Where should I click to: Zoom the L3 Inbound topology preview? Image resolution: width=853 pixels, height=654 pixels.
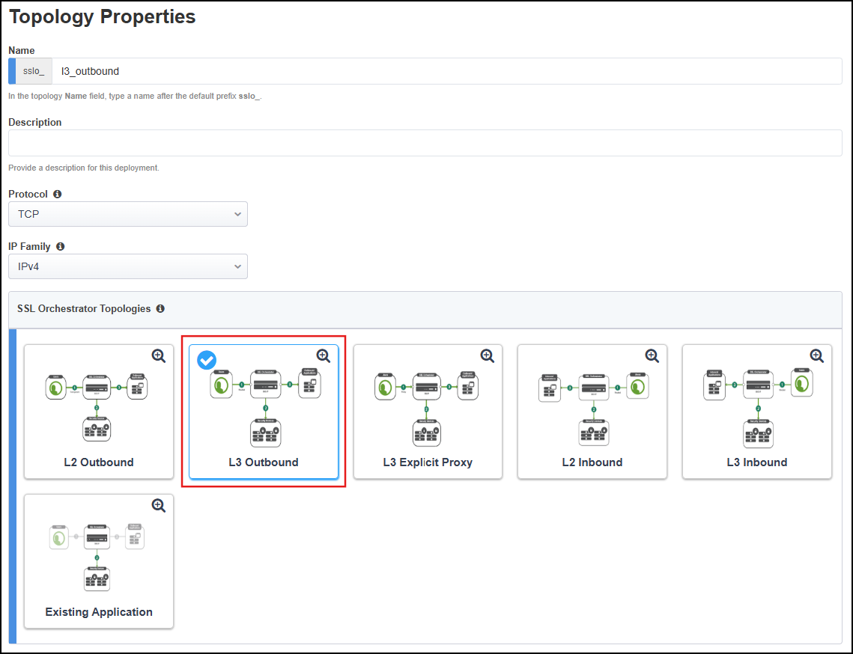coord(816,356)
